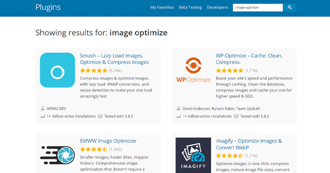This screenshot has width=330, height=173.
Task: Open EWWW Image Optimizer title link
Action: (x=108, y=141)
